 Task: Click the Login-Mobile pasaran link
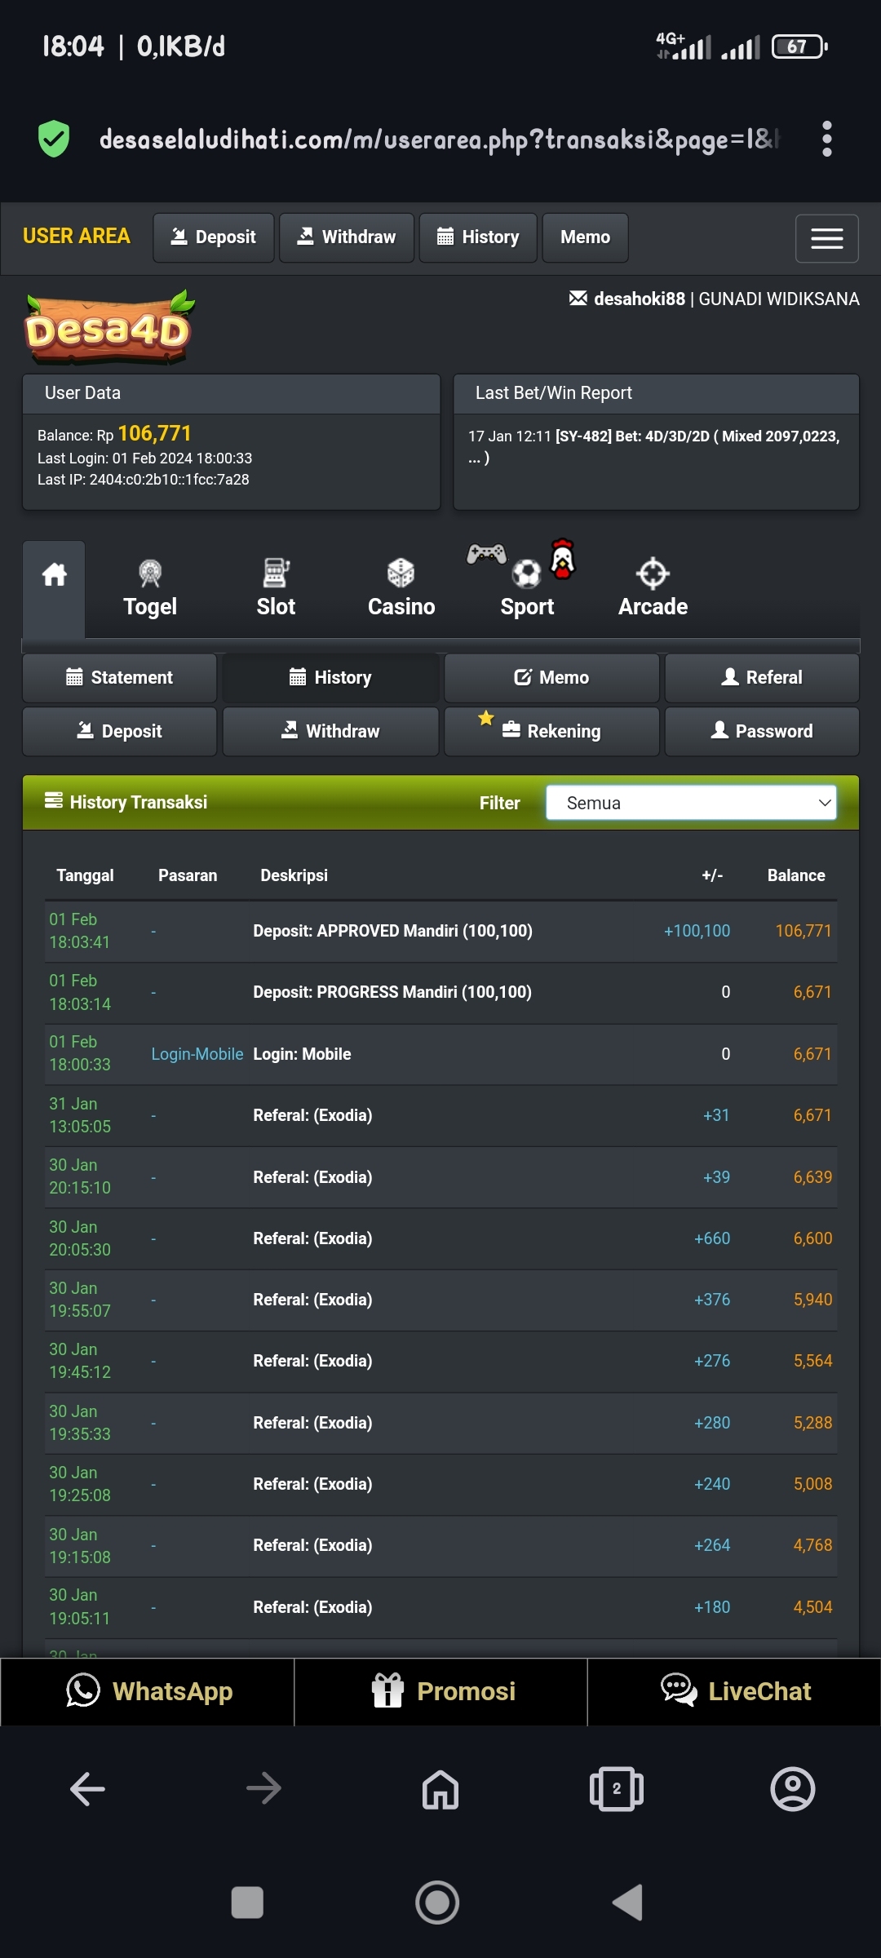click(197, 1054)
